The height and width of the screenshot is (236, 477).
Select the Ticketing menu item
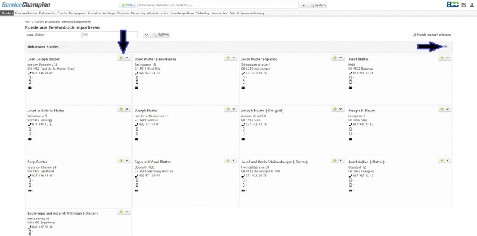point(203,13)
